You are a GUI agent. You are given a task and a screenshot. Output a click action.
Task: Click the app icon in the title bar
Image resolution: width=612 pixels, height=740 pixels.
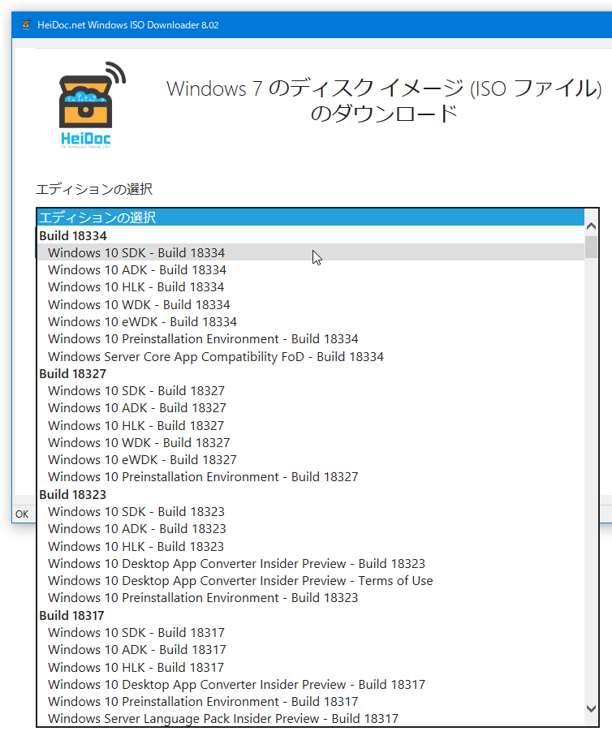coord(26,24)
